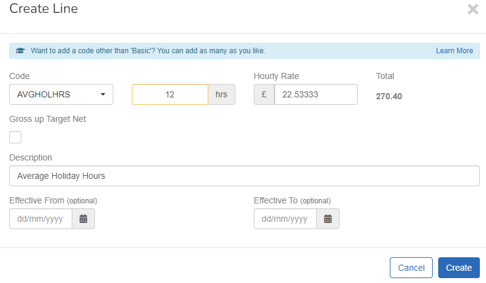Click the Effective To date field
Viewport: 486px width, 283px height.
285,219
